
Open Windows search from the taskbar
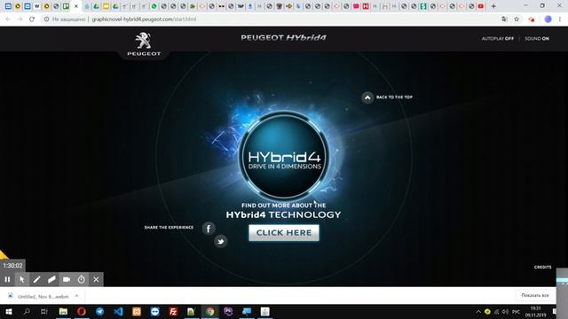[x=27, y=311]
